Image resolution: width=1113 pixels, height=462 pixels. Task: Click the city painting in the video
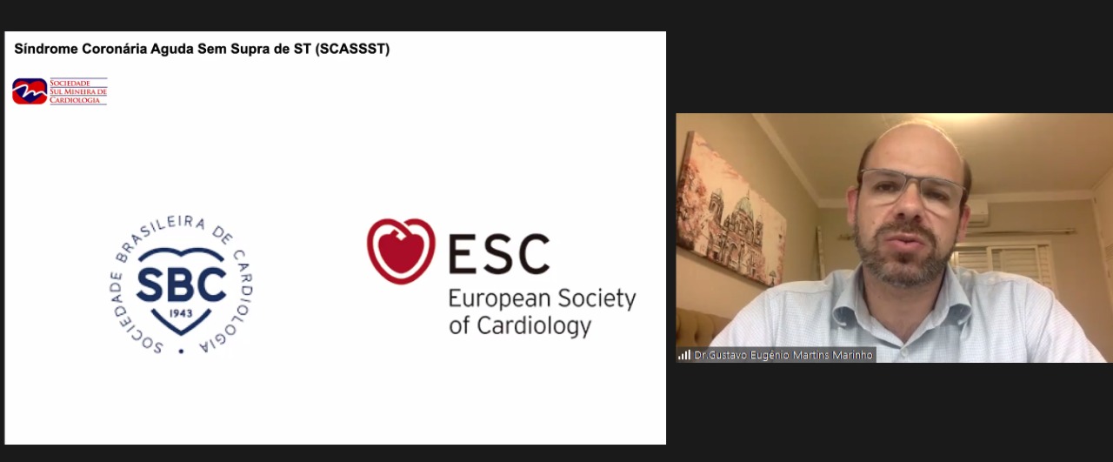[730, 209]
